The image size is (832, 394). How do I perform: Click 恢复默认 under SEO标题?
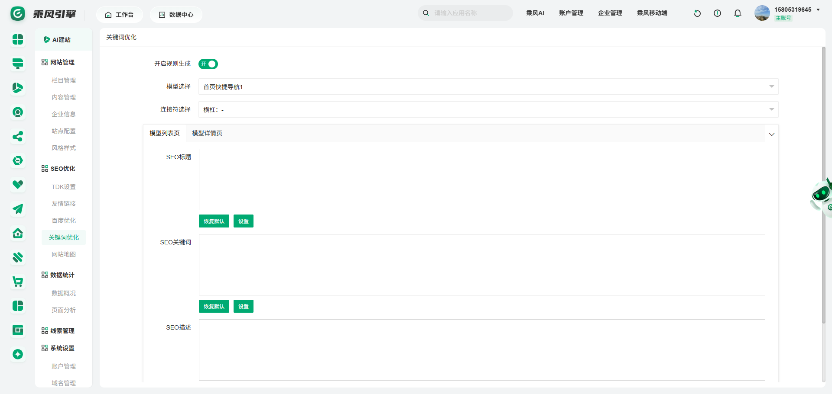[214, 221]
